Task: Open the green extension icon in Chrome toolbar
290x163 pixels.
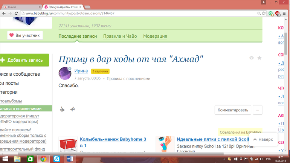Action: [271, 14]
